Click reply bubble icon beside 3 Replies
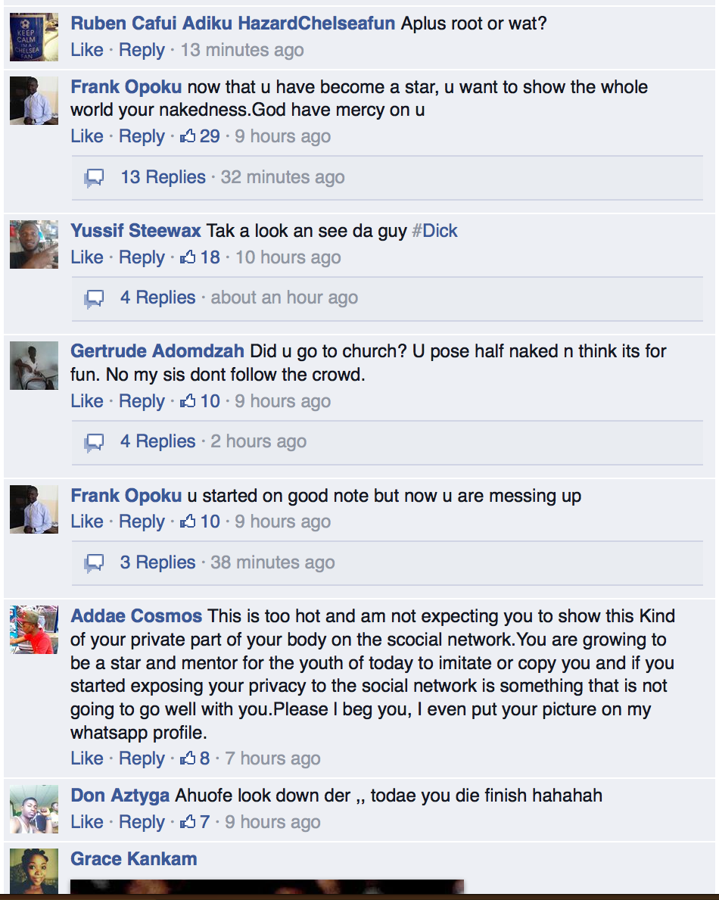 pos(94,563)
